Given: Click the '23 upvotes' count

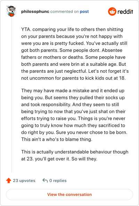Looking at the screenshot, I should (x=24, y=181).
